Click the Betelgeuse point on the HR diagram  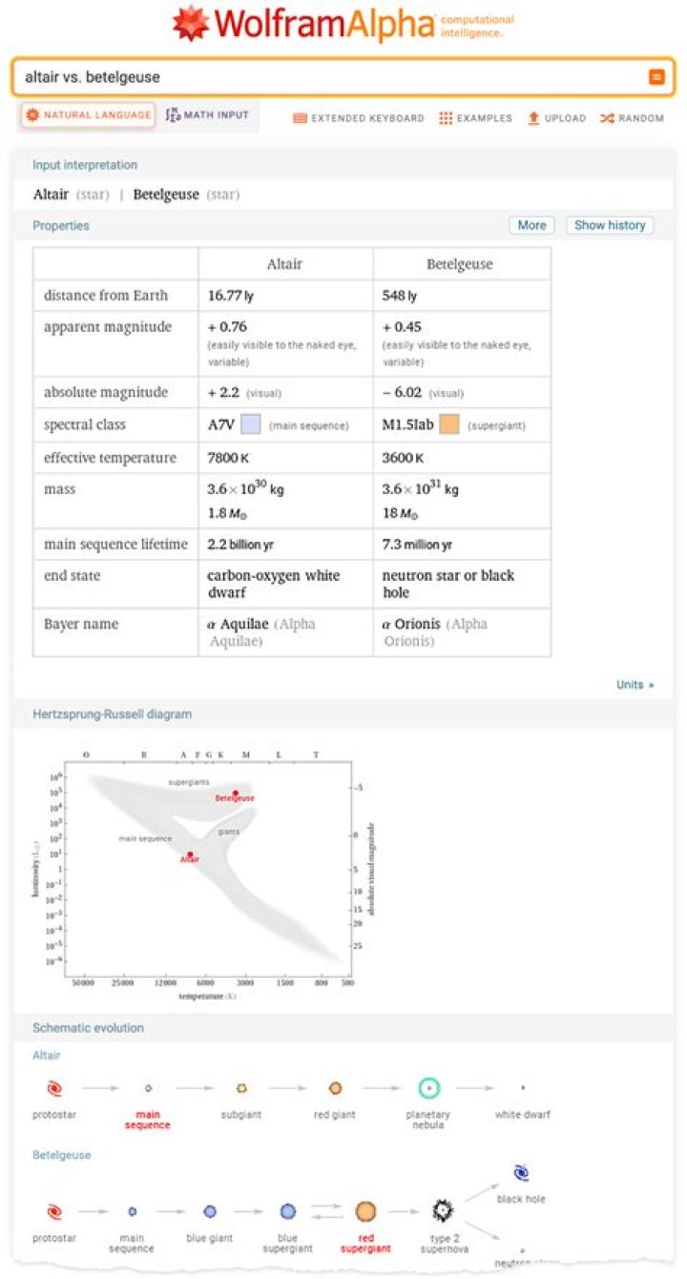[x=236, y=793]
